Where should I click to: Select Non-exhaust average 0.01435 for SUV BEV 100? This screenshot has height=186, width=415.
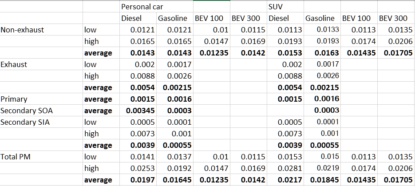[361, 53]
